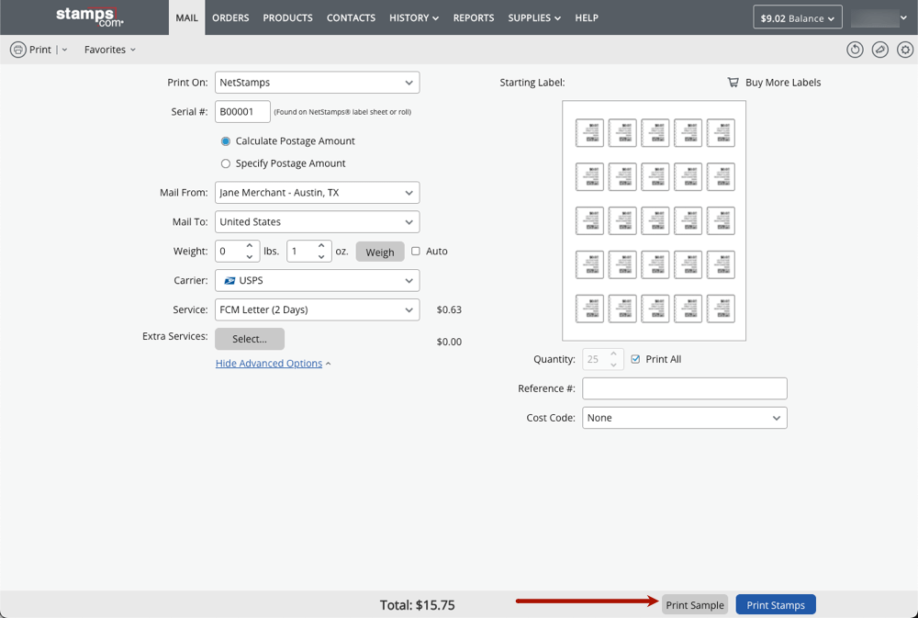
Task: Select the center label on sheet
Action: tap(655, 220)
